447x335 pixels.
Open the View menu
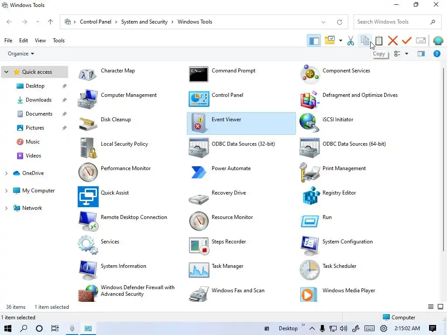(x=40, y=41)
